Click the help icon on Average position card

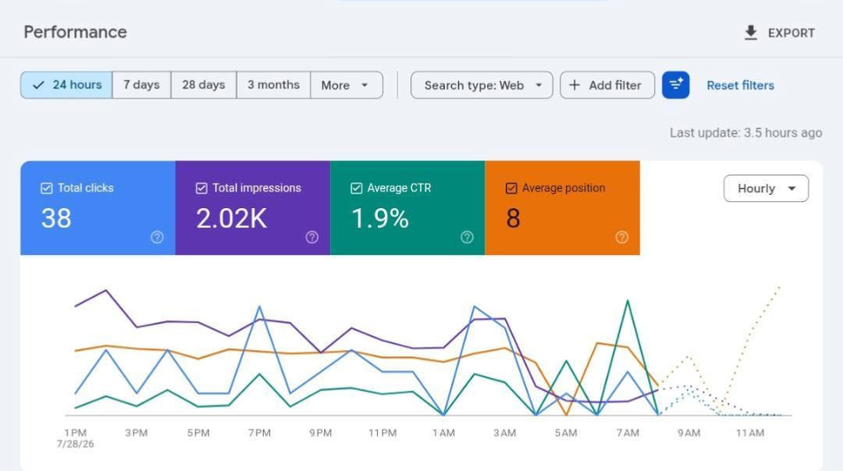621,237
